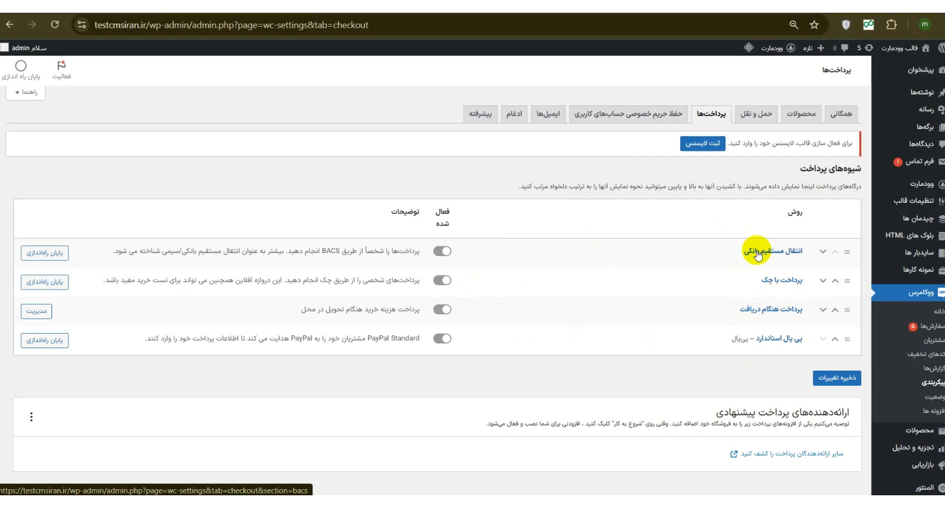The width and height of the screenshot is (945, 508).
Task: Open the shield extension icon
Action: (x=846, y=25)
